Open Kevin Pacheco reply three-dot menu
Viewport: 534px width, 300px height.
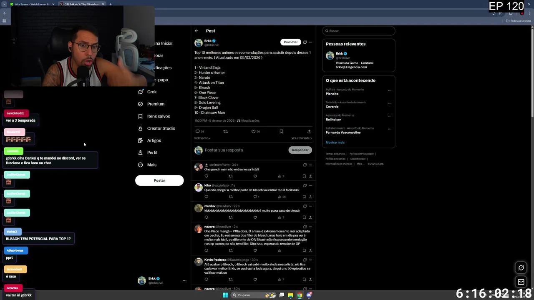[x=310, y=260]
